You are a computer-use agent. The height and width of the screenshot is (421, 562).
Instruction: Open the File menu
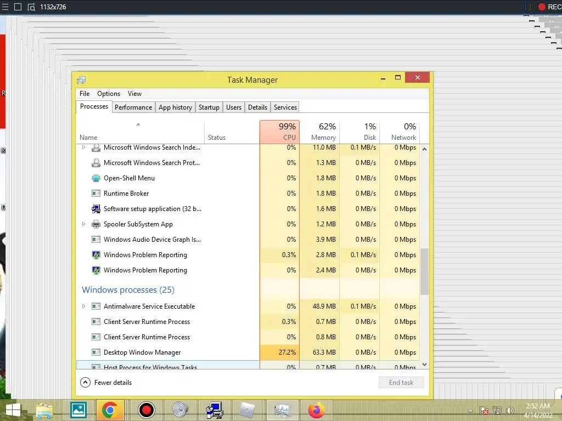[85, 94]
